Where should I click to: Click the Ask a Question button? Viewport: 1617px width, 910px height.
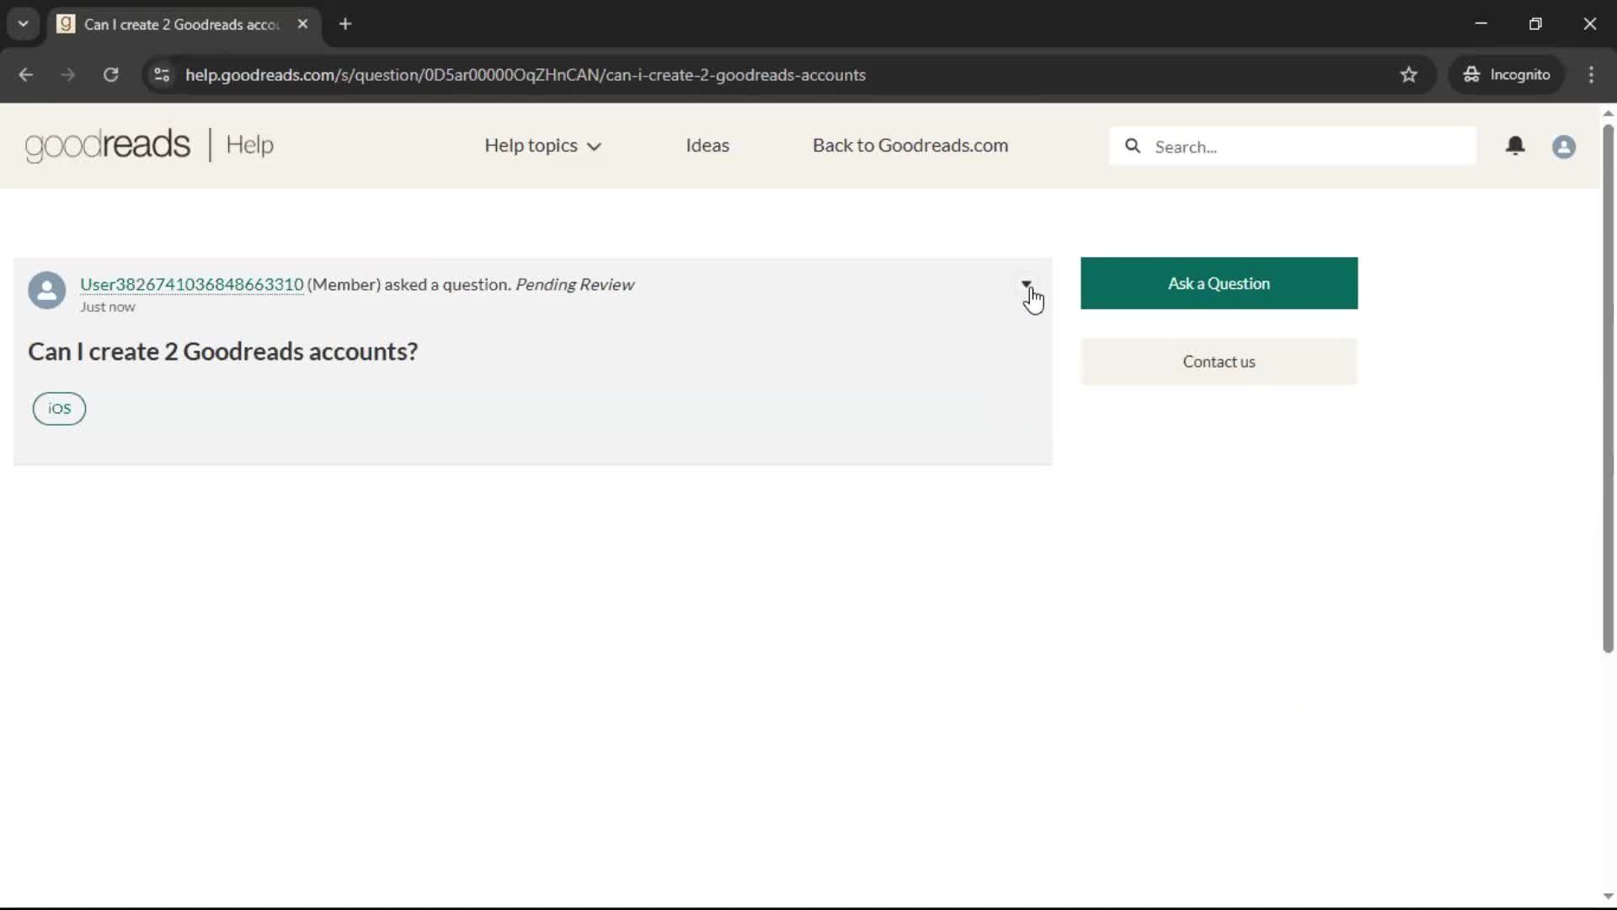[x=1219, y=283]
